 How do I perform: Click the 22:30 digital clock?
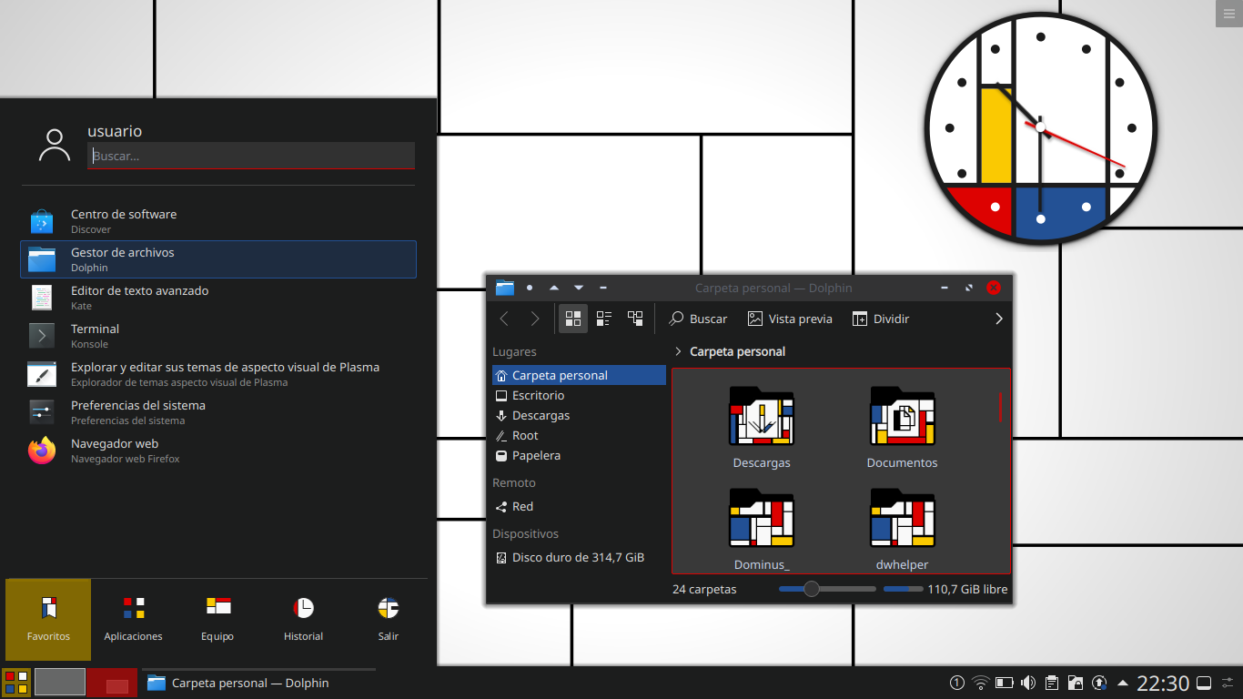point(1163,683)
